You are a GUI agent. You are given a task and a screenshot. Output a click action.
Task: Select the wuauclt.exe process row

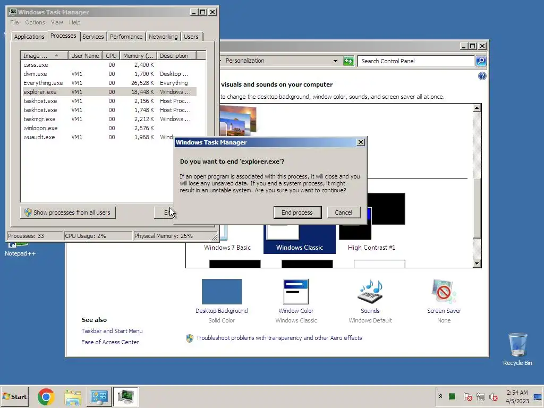pos(98,137)
